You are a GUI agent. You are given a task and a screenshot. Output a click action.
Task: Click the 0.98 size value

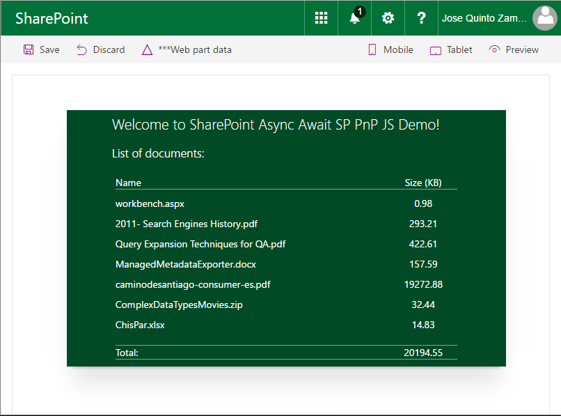[423, 203]
